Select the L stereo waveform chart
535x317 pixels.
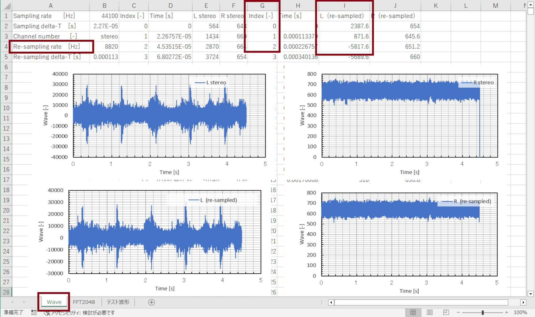(154, 122)
